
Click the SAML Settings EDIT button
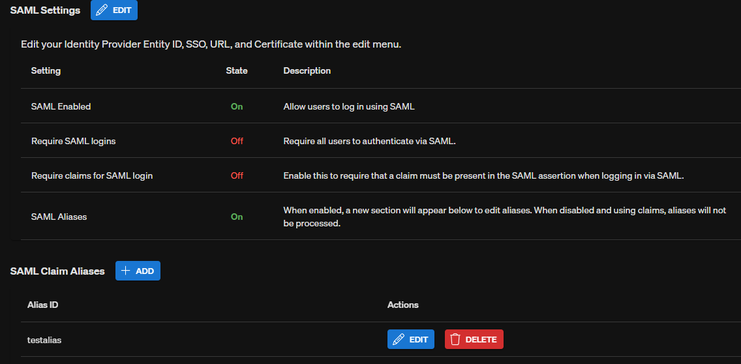click(114, 10)
